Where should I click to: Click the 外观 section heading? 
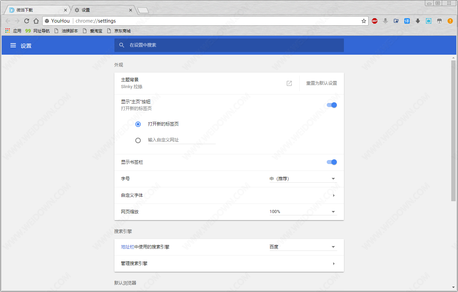tap(119, 65)
